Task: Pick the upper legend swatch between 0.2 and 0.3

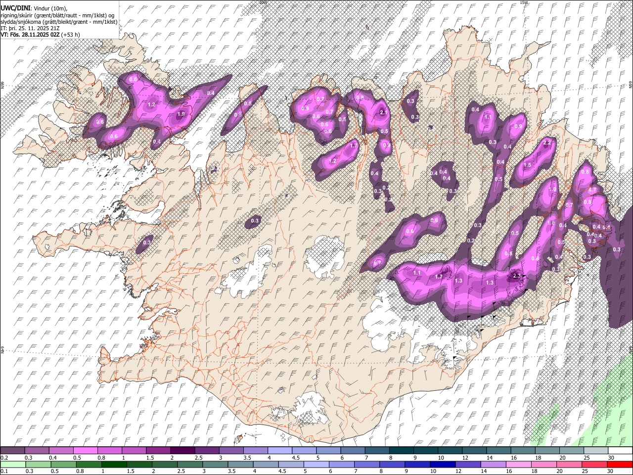Action: [12, 450]
